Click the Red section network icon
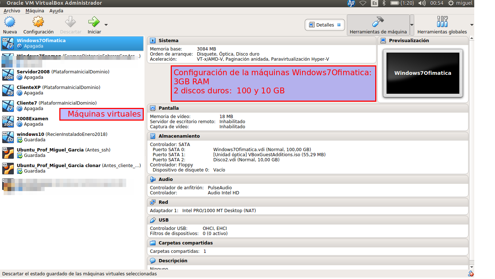Viewport: 495px width, 279px height. 153,202
